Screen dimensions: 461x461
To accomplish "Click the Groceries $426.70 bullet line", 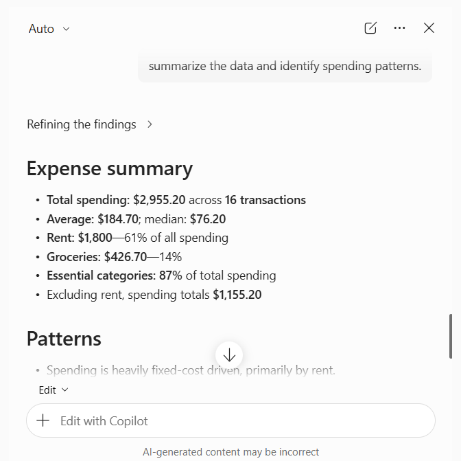I will click(114, 257).
